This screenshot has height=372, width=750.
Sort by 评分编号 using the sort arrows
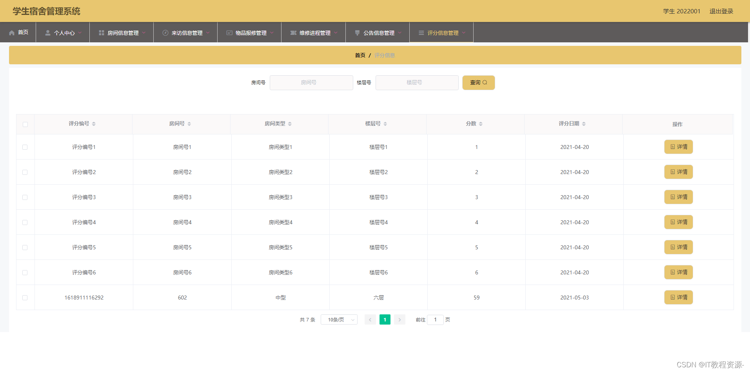click(x=94, y=124)
